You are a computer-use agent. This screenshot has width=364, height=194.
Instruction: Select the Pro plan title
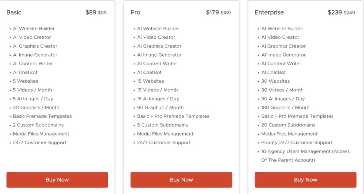[135, 12]
